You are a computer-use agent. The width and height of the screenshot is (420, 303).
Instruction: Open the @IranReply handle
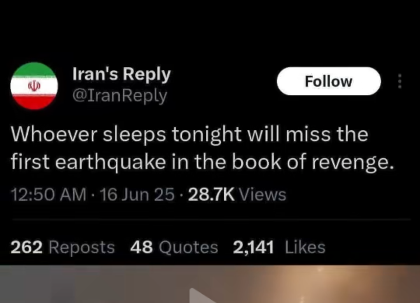[120, 96]
